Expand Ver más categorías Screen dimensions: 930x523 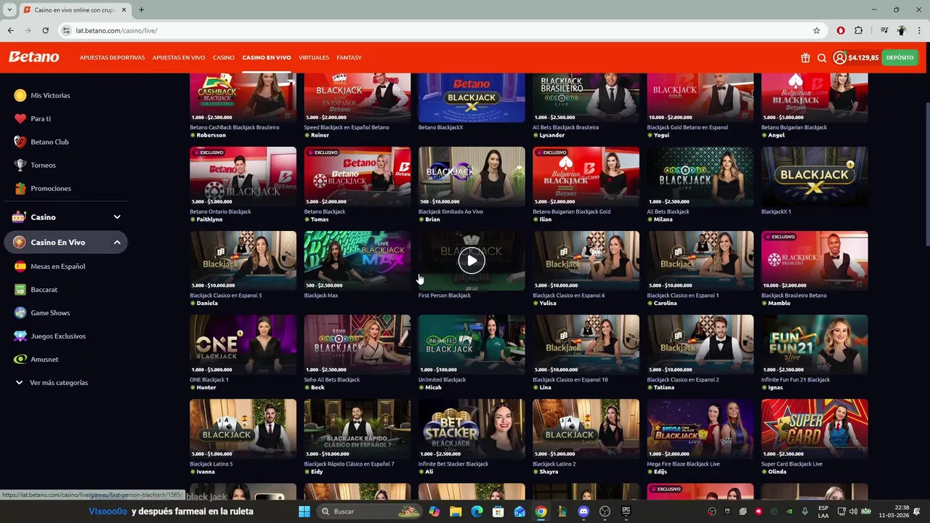(52, 382)
